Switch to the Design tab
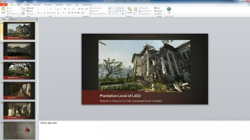250x140 pixels. click(27, 5)
